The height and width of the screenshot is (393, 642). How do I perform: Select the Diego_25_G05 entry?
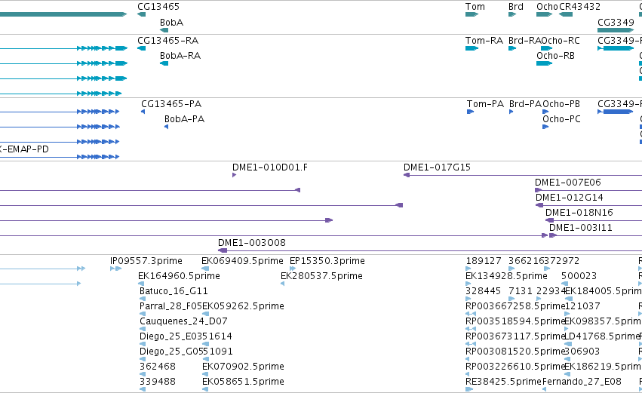(171, 352)
